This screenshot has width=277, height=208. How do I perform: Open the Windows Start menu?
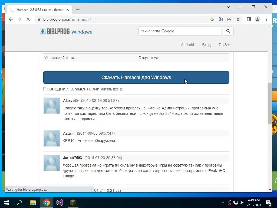coord(6,203)
